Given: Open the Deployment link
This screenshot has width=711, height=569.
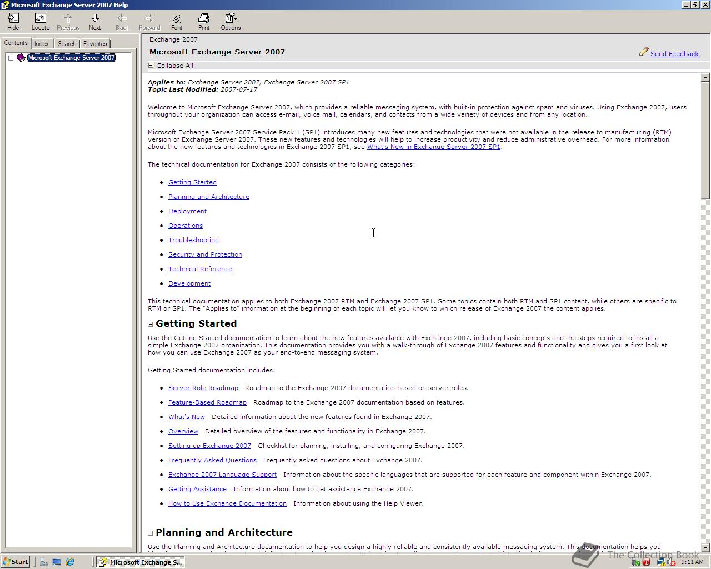Looking at the screenshot, I should click(187, 211).
